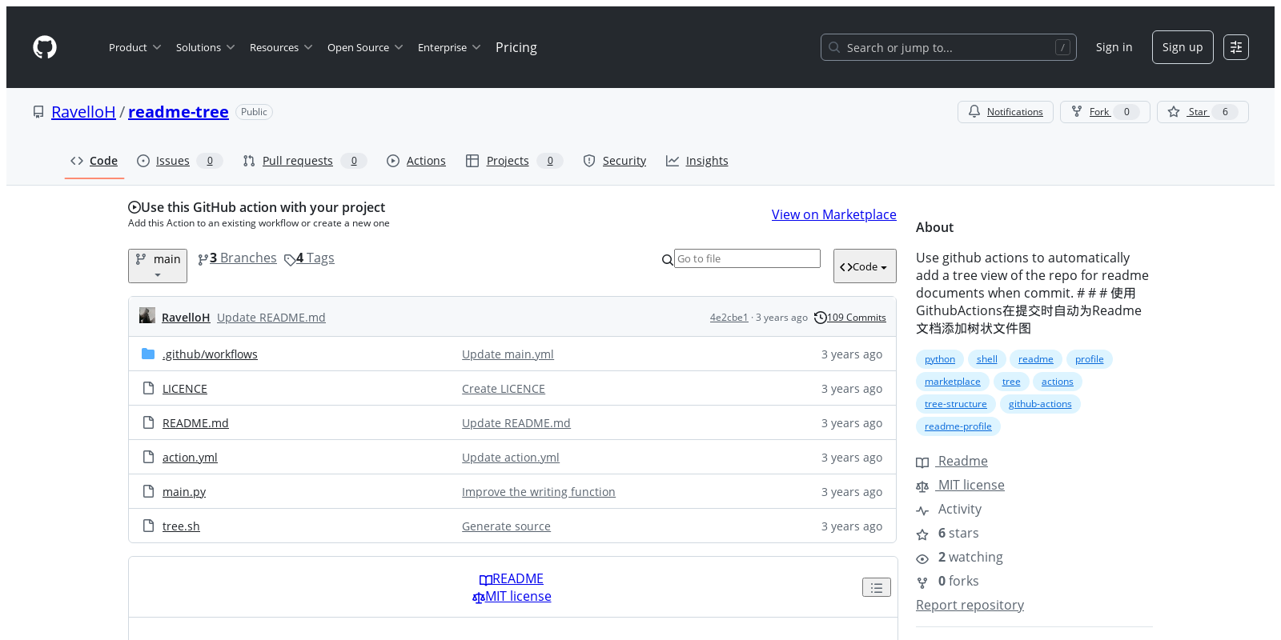Open the .github/workflows folder

pos(210,354)
